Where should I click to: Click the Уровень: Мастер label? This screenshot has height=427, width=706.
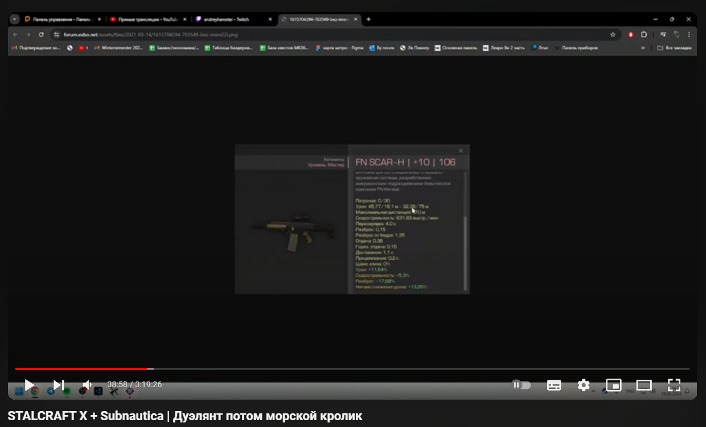pos(326,165)
